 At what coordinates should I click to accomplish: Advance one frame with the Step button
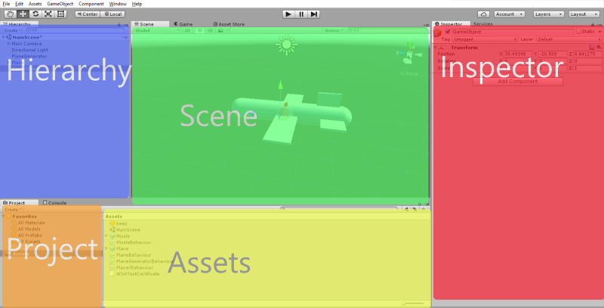point(314,14)
